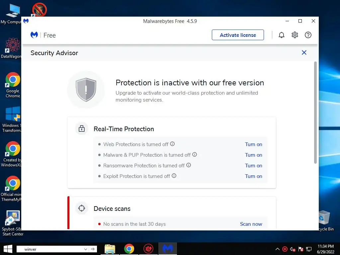Click the Device scans crosshair icon

[82, 208]
